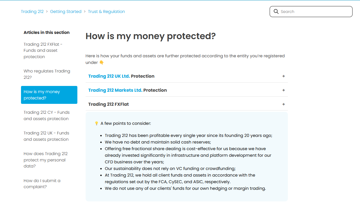Click the search input field
Screen dimensions: 360x211
click(x=311, y=12)
